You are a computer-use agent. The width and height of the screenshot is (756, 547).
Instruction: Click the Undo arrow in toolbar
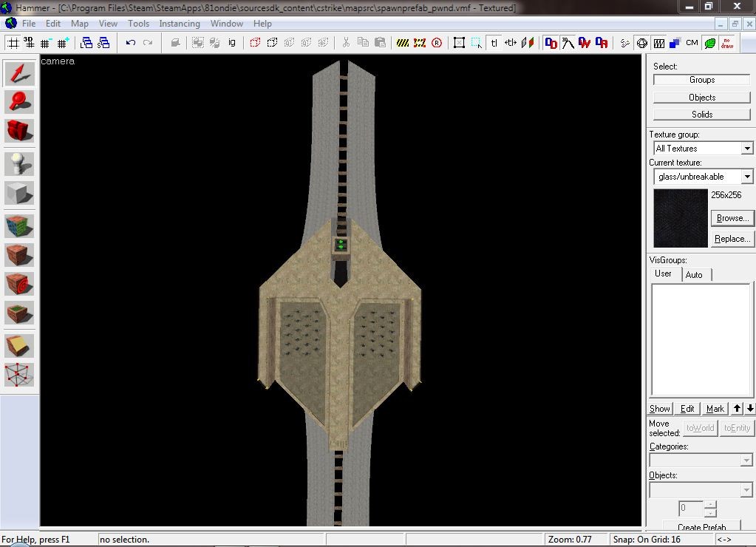[131, 43]
